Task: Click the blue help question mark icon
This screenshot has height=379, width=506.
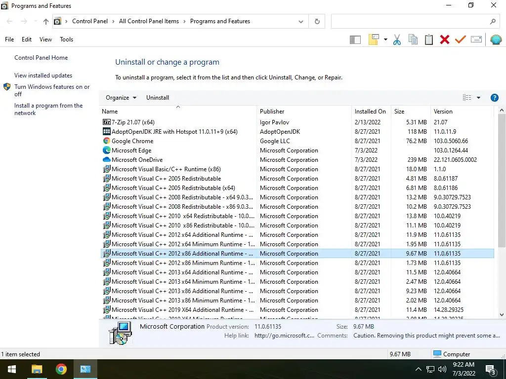Action: pyautogui.click(x=494, y=98)
